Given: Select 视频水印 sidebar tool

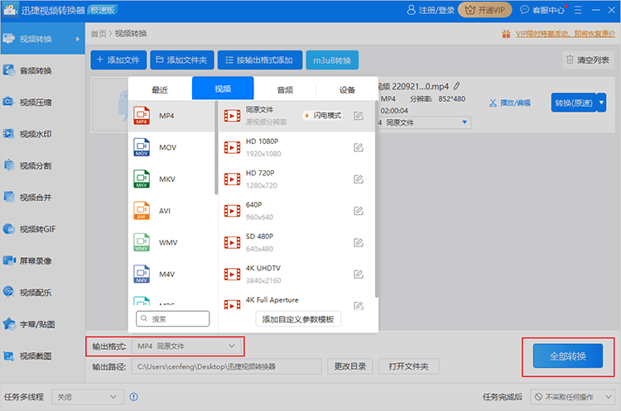Looking at the screenshot, I should point(35,134).
